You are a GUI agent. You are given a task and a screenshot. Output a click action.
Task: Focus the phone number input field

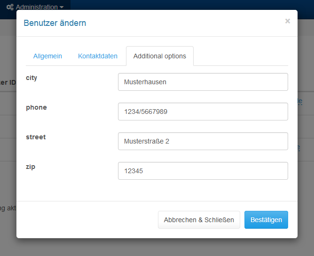pos(203,112)
